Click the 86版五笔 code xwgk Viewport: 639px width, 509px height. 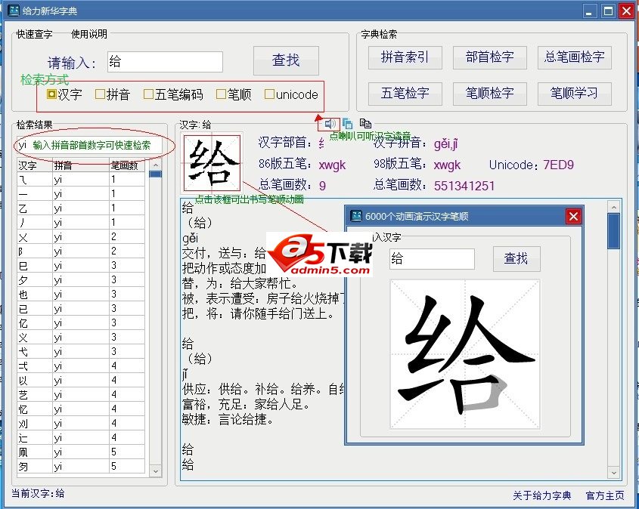click(x=332, y=165)
